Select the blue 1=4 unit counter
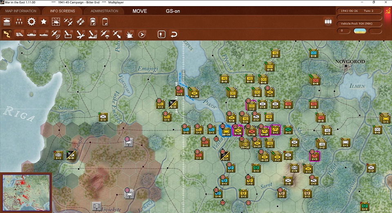 [x=218, y=193]
